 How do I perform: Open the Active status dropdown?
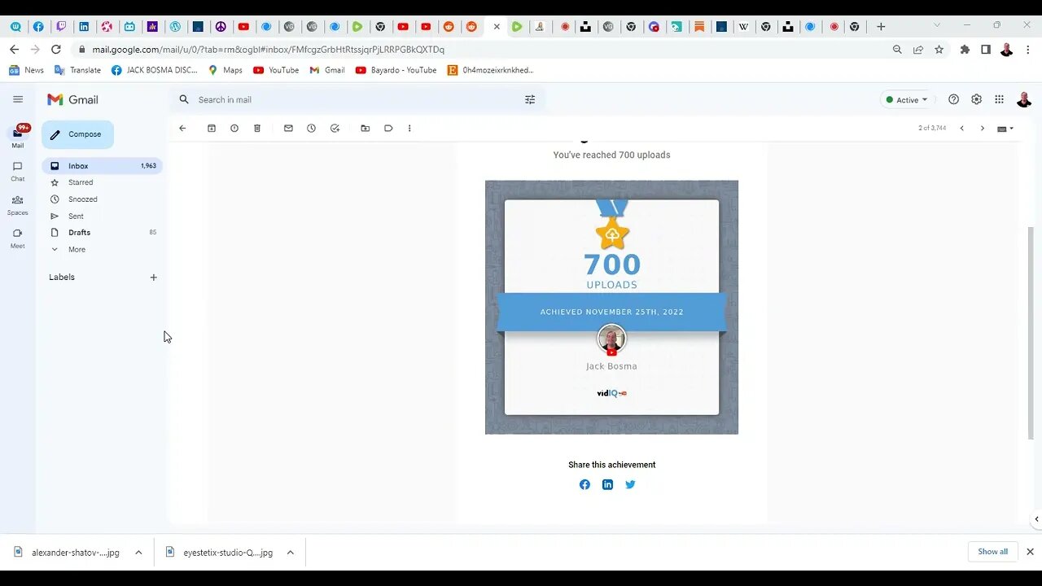(907, 100)
